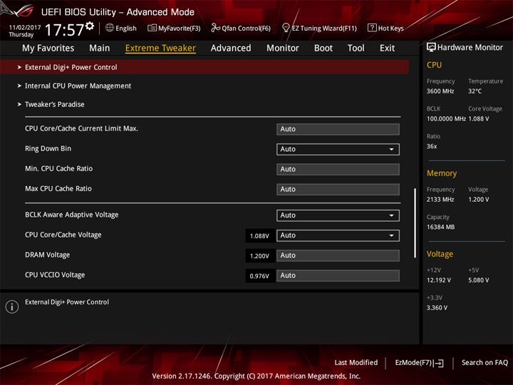Switch to the Main tab
The width and height of the screenshot is (513, 385).
(x=100, y=48)
